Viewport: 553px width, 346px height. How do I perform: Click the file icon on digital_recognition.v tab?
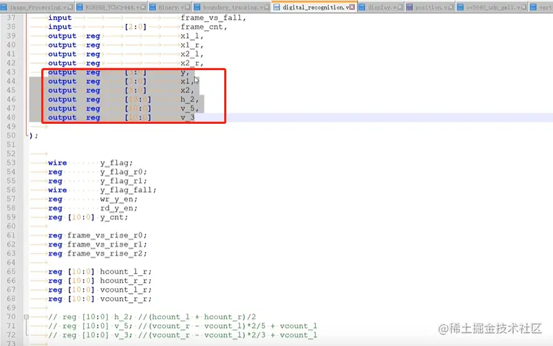(x=277, y=7)
